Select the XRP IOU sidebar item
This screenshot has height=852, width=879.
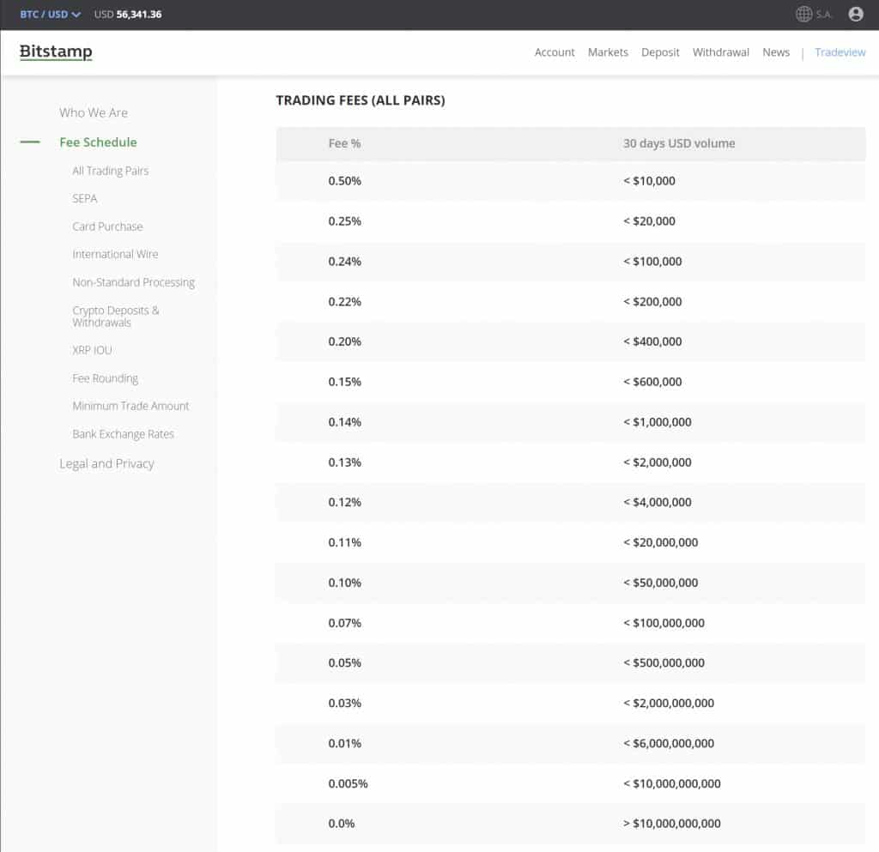pos(92,349)
